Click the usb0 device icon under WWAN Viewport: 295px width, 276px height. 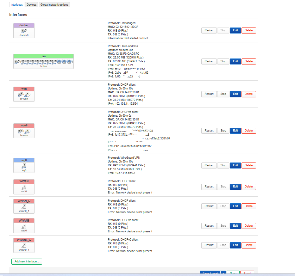tap(24, 187)
